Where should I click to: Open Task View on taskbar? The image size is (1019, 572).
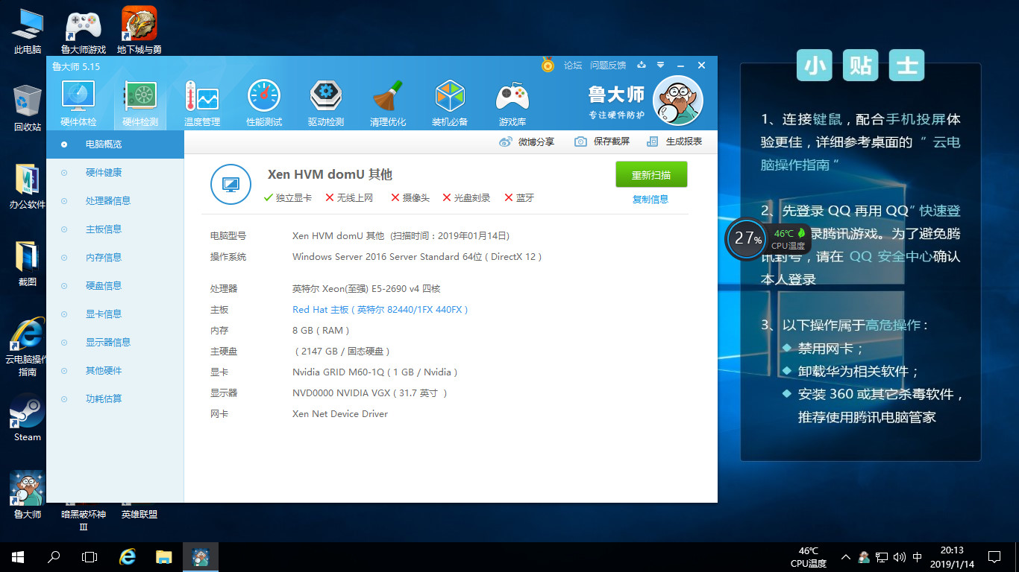(90, 557)
